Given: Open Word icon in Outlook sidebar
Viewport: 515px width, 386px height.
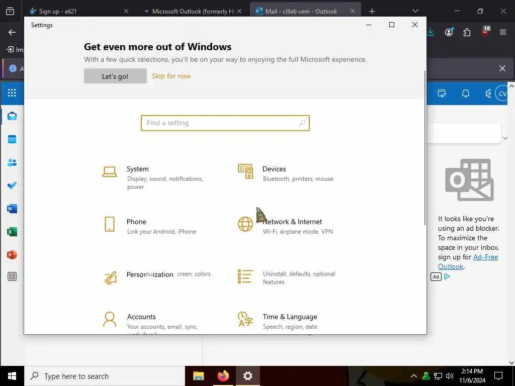Looking at the screenshot, I should tap(12, 209).
